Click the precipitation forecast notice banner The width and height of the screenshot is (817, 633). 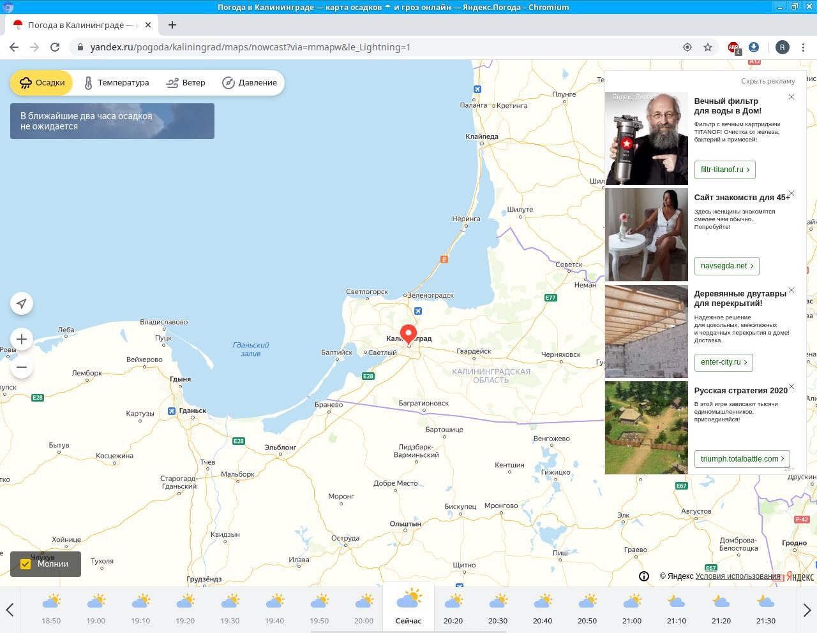click(x=112, y=121)
